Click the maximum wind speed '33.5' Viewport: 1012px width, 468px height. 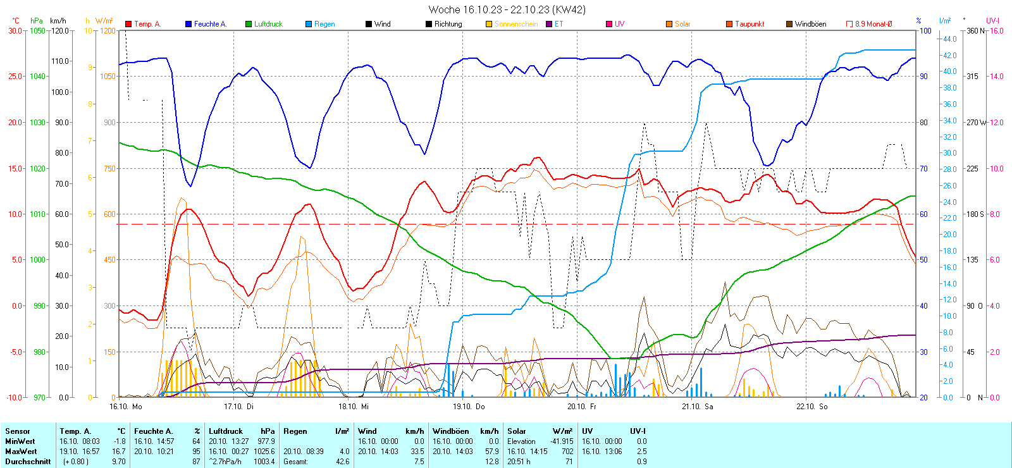pos(417,452)
